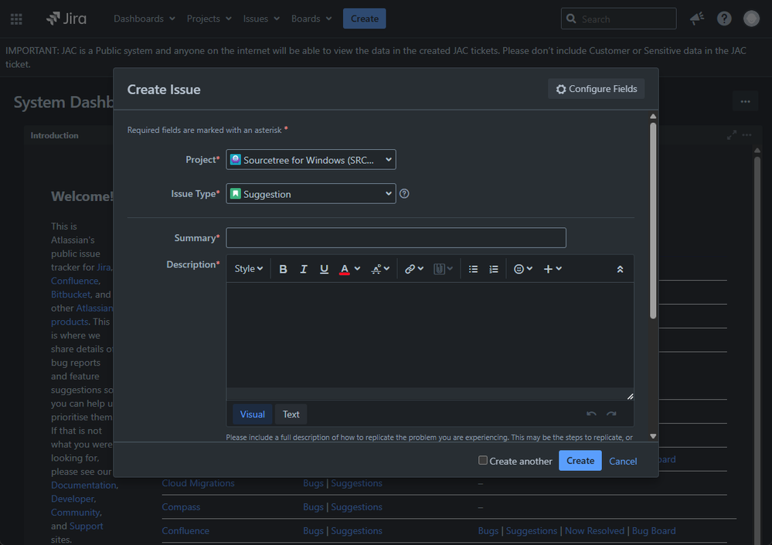The height and width of the screenshot is (545, 772).
Task: Expand the emoji dropdown arrow
Action: (x=530, y=269)
